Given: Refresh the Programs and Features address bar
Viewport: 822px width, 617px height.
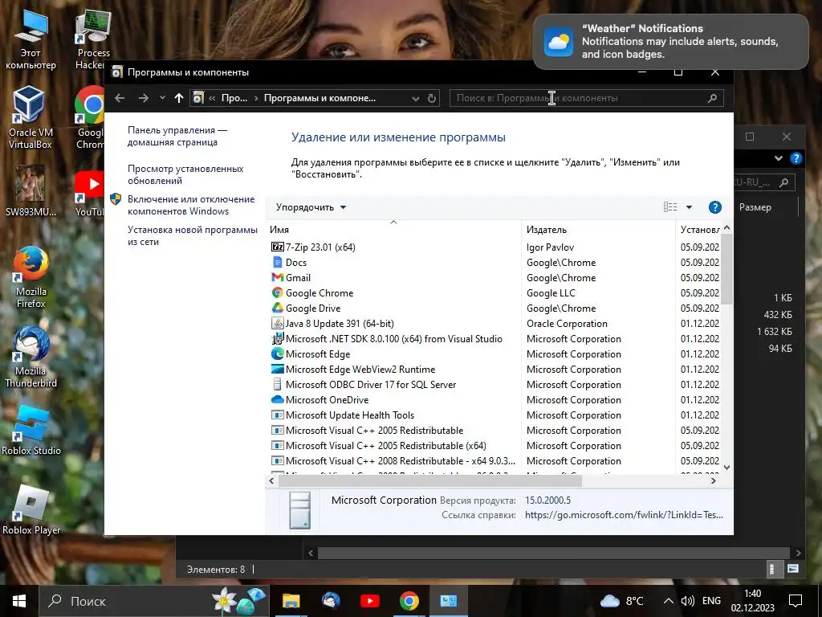Looking at the screenshot, I should point(431,98).
